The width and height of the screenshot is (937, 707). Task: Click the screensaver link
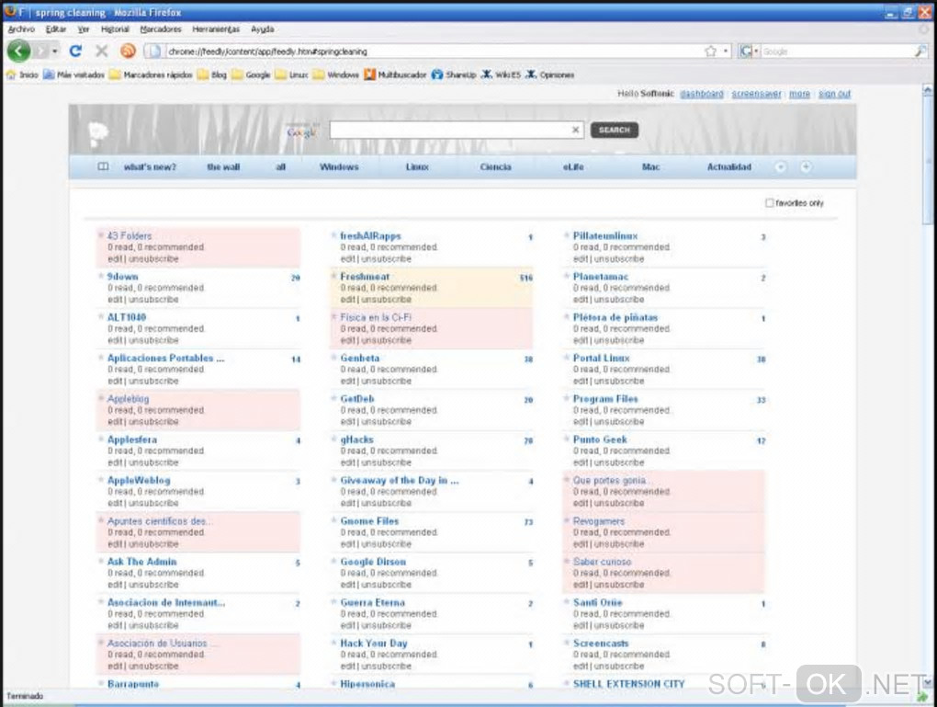[757, 94]
